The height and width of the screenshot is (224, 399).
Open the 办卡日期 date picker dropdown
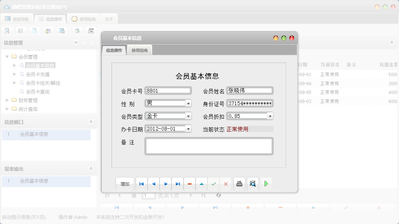[189, 129]
